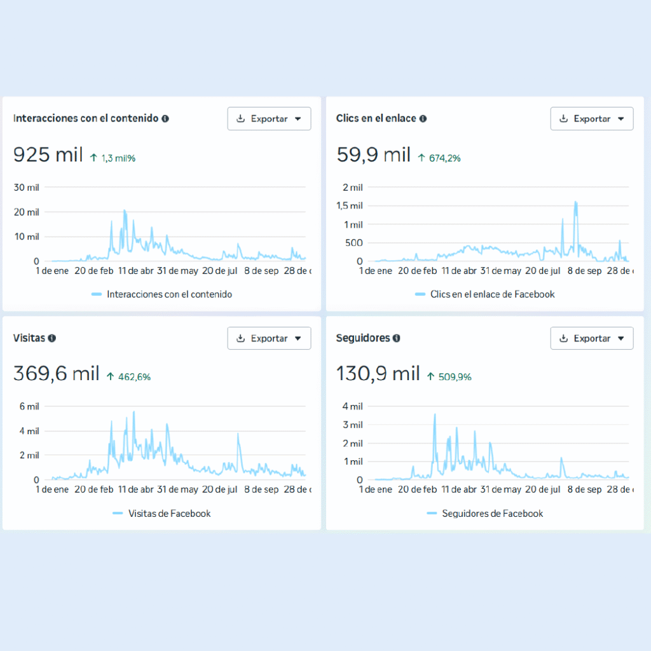
Task: Click highest peak in Clics en el enlace chart
Action: tap(575, 203)
